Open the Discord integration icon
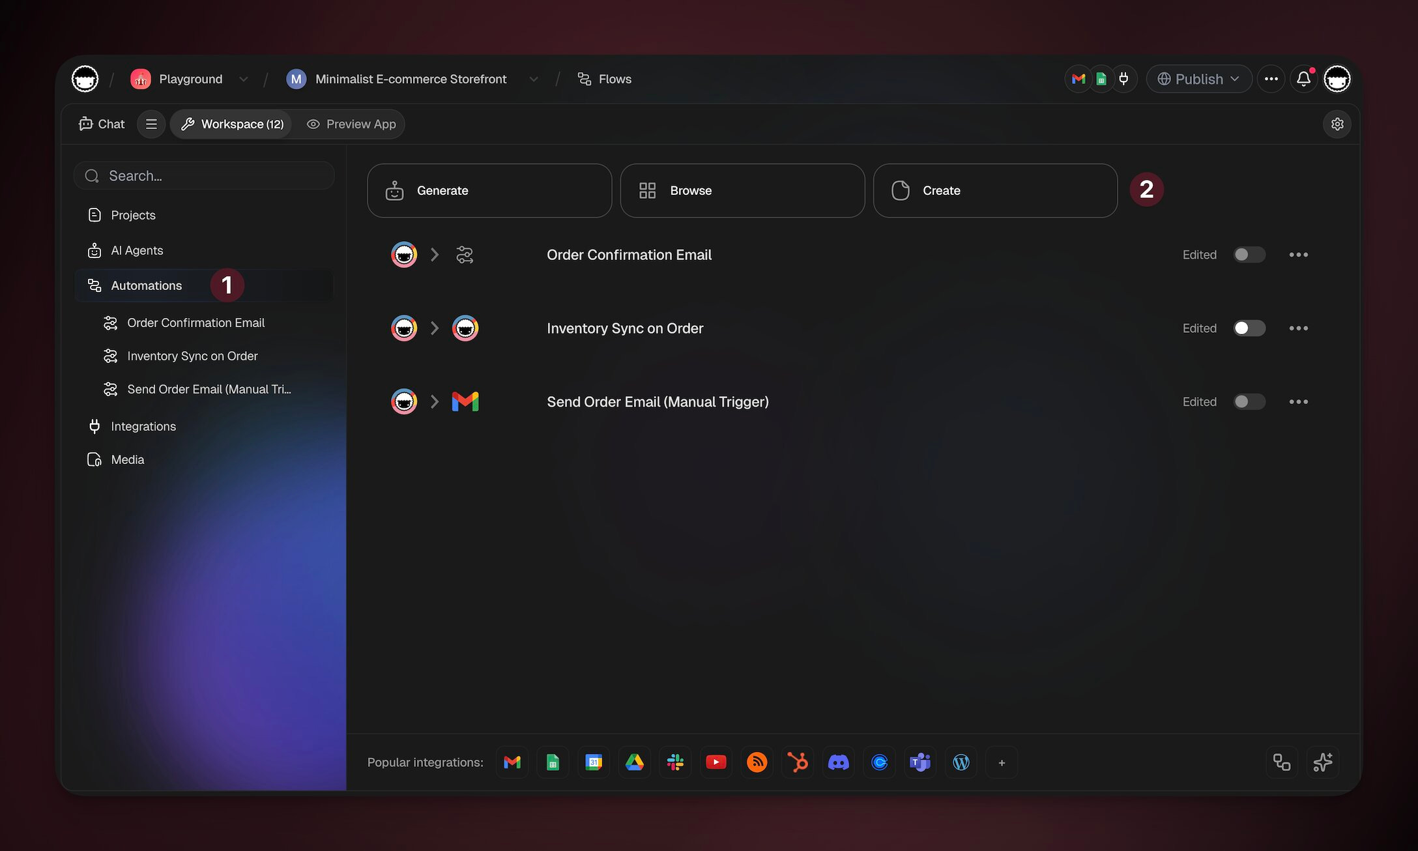This screenshot has height=851, width=1418. click(838, 762)
